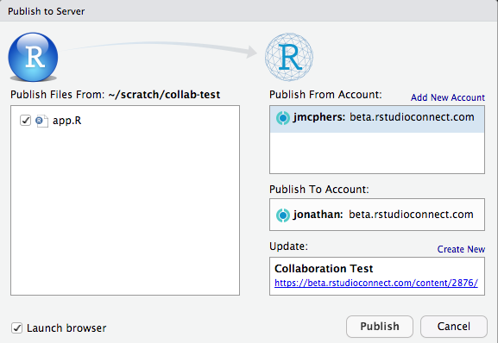
Task: Click the Publish To Account label
Action: click(319, 190)
